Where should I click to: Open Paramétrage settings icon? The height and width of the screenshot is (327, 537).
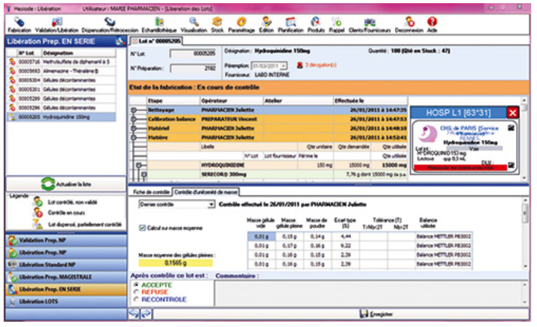(x=242, y=24)
